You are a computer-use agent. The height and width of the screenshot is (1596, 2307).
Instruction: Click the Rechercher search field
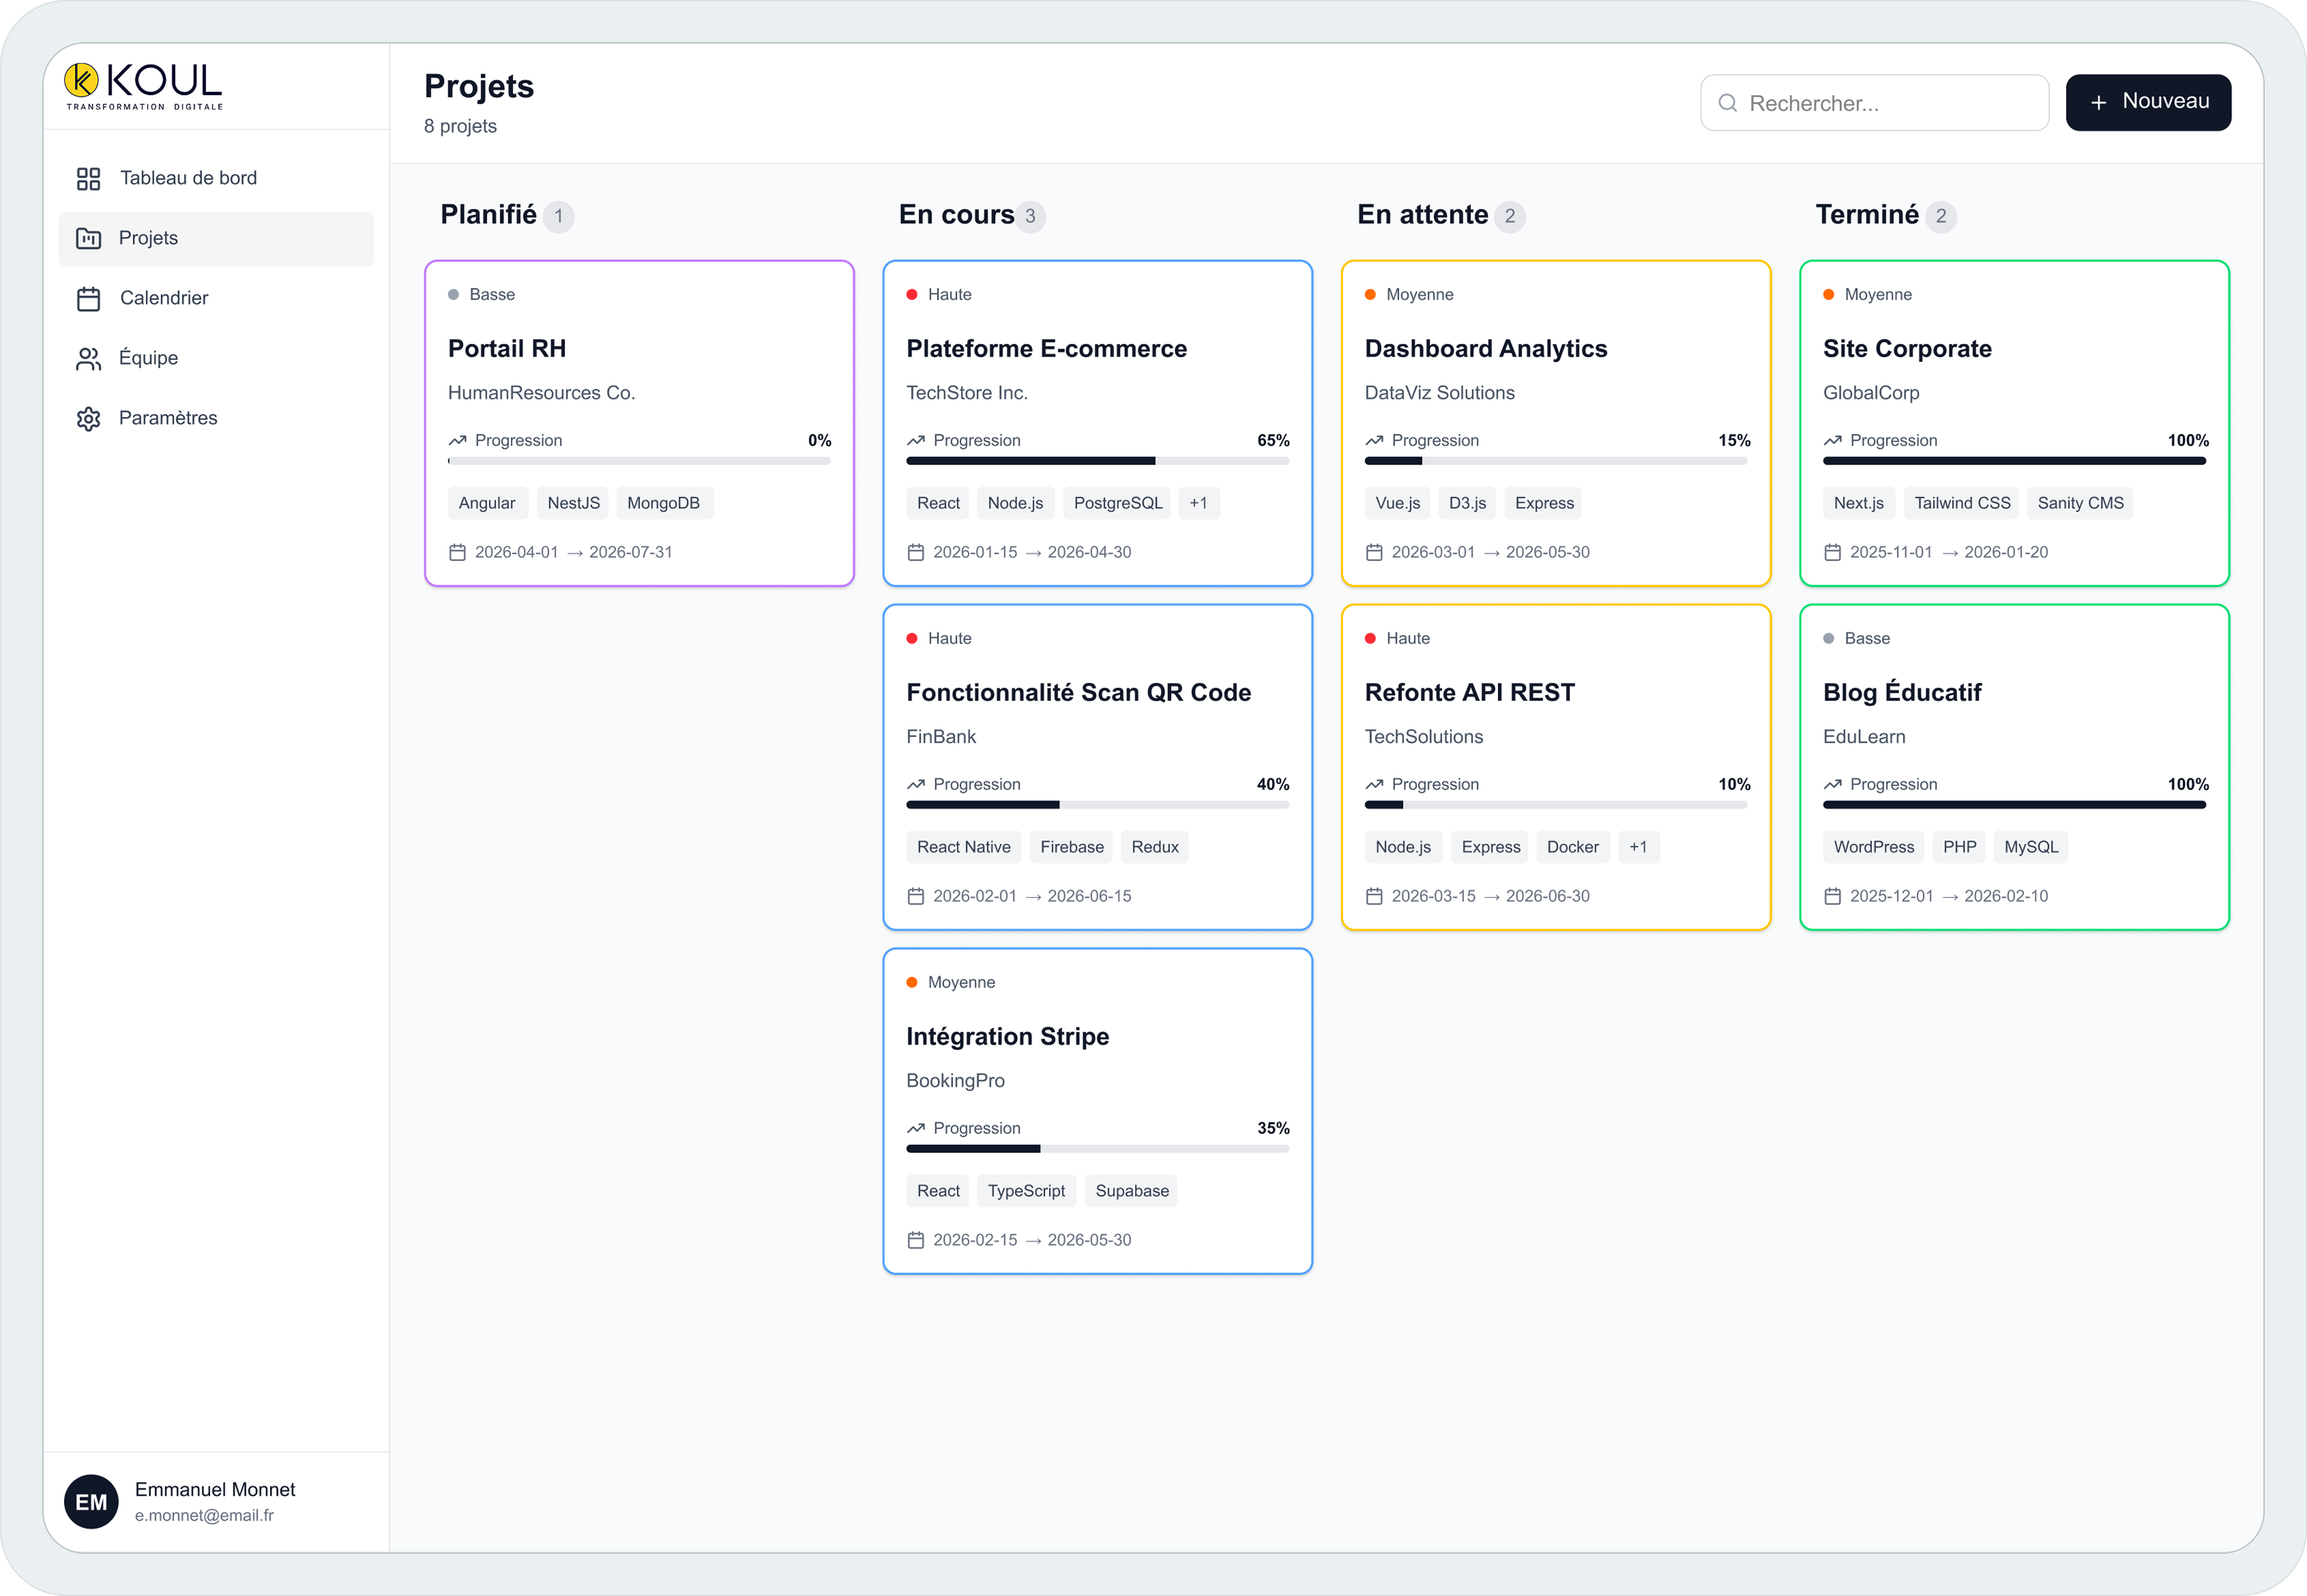[1891, 103]
